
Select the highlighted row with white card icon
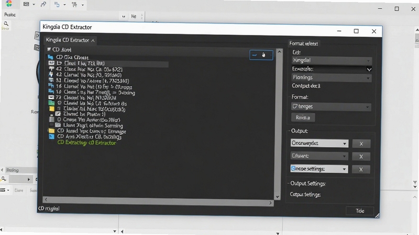pyautogui.click(x=108, y=63)
